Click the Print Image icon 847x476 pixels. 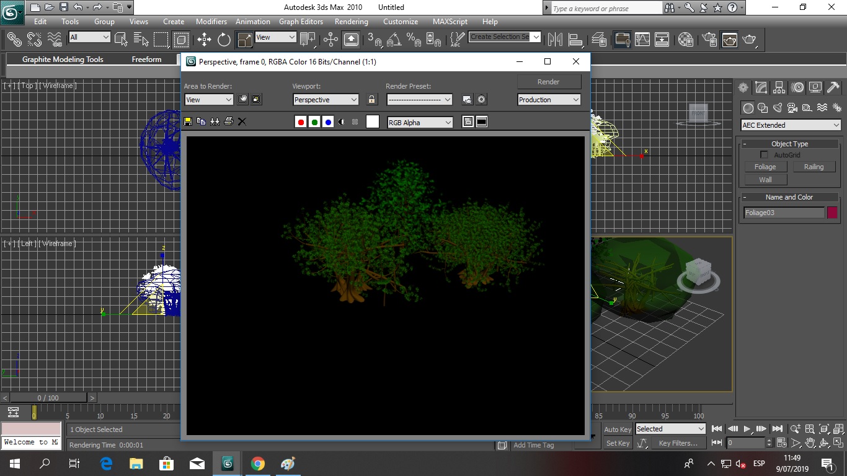point(228,121)
